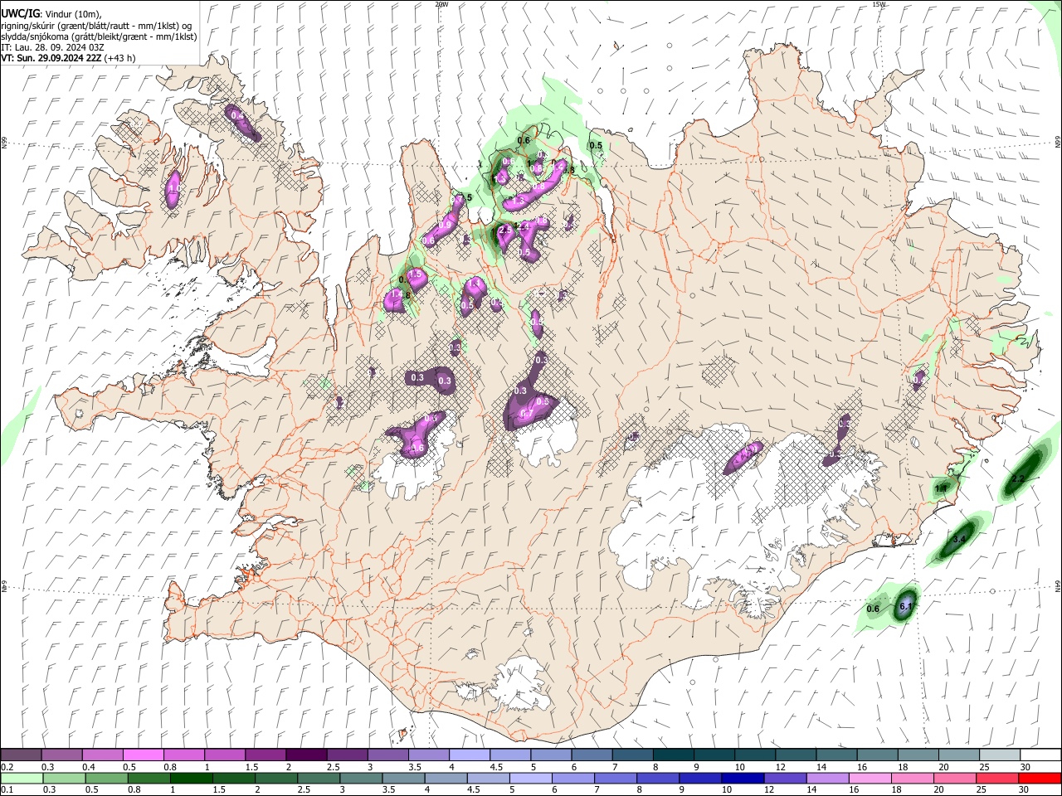Click the bright pink swatch between 0.5 and 0.8 on snow scale
Image resolution: width=1062 pixels, height=796 pixels.
144,755
